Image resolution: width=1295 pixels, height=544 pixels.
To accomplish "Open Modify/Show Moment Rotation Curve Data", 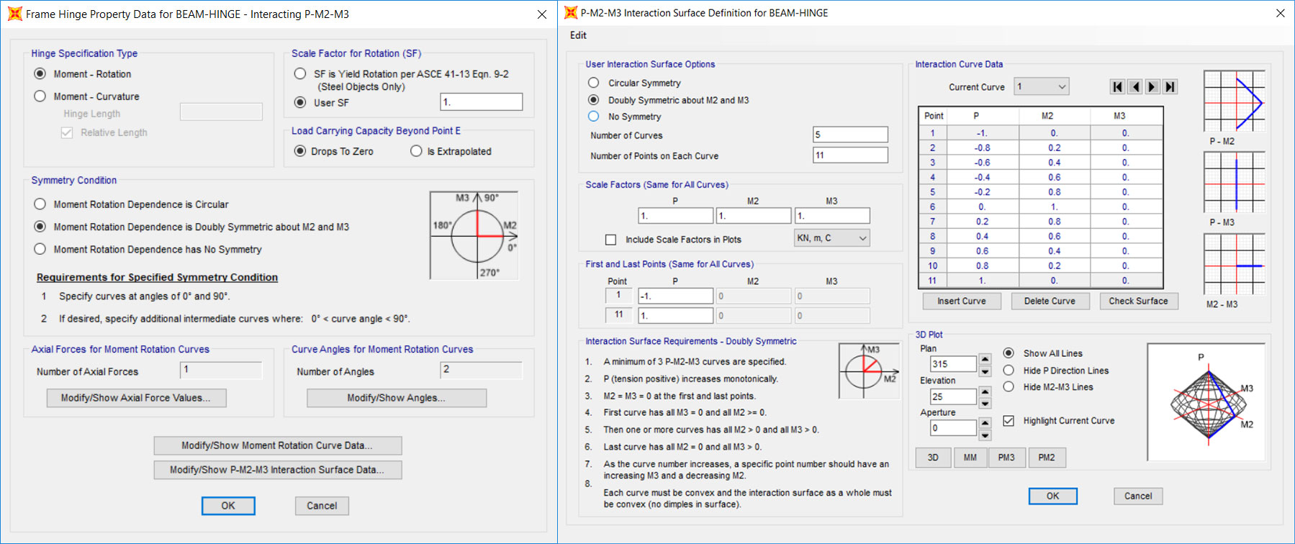I will point(278,446).
